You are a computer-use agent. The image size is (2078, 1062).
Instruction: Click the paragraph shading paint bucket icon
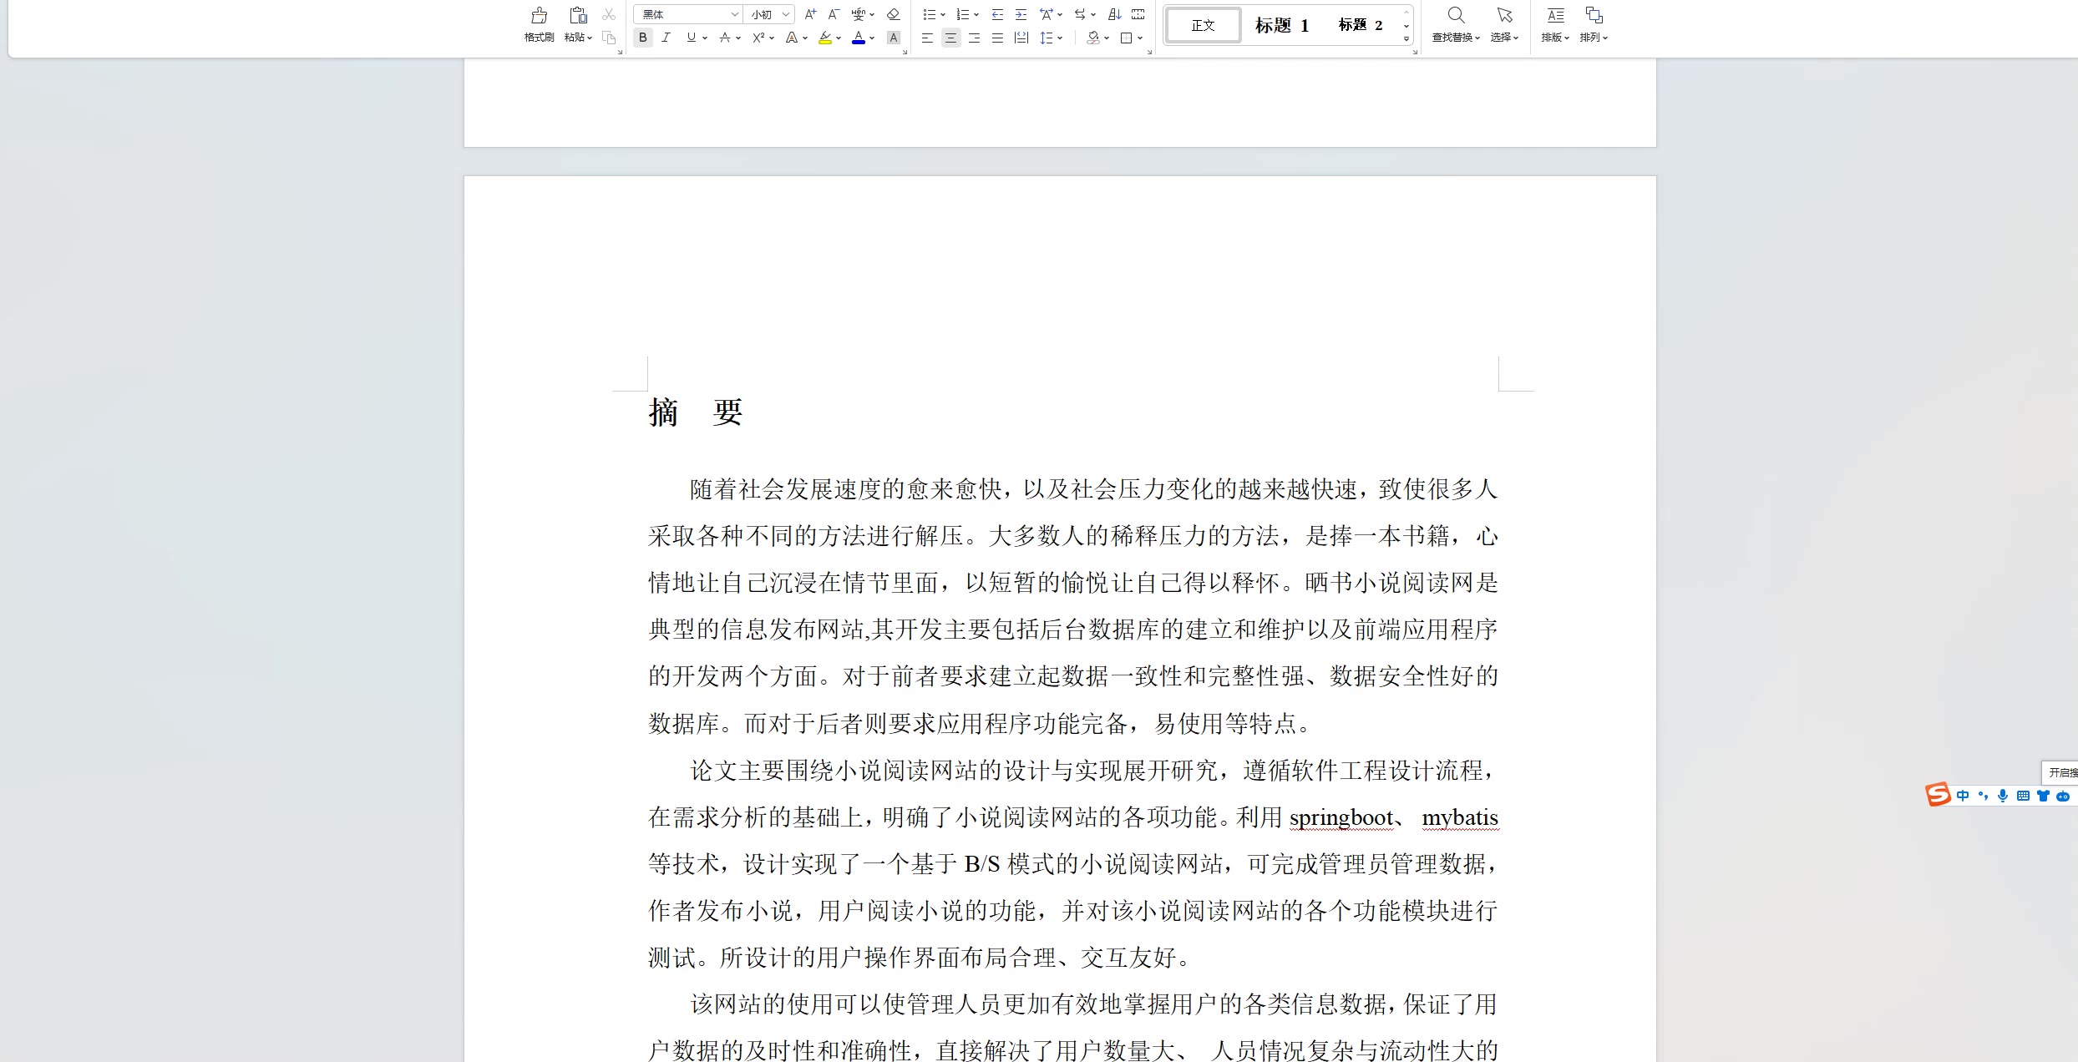[1093, 38]
